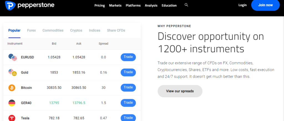Viewport: 284px width, 121px height.
Task: Click the Pepperstone logo
Action: 30,5
